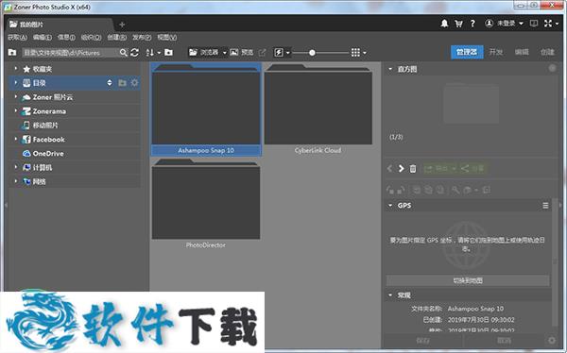The width and height of the screenshot is (567, 353).
Task: Switch to the 编辑 module tab
Action: (522, 52)
